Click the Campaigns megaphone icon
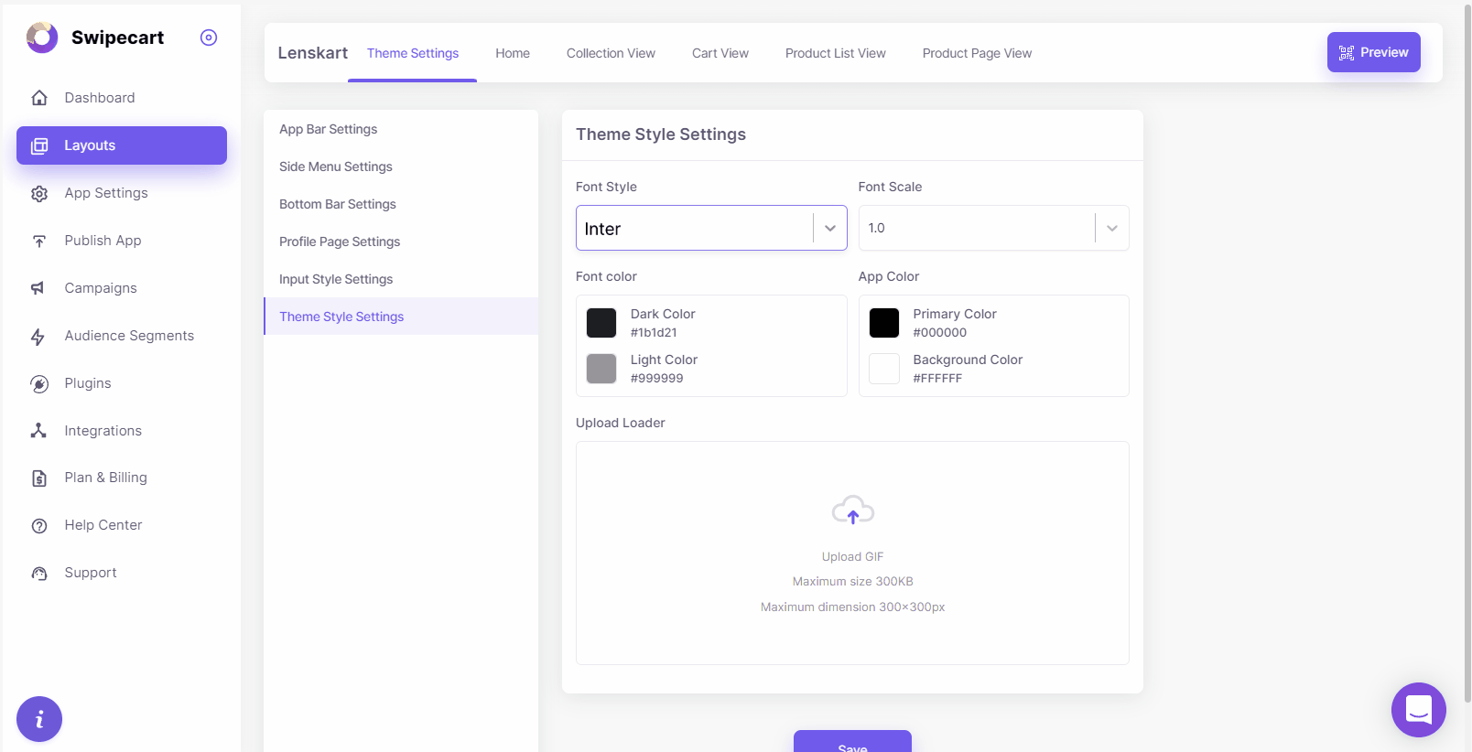This screenshot has height=752, width=1472. click(38, 288)
